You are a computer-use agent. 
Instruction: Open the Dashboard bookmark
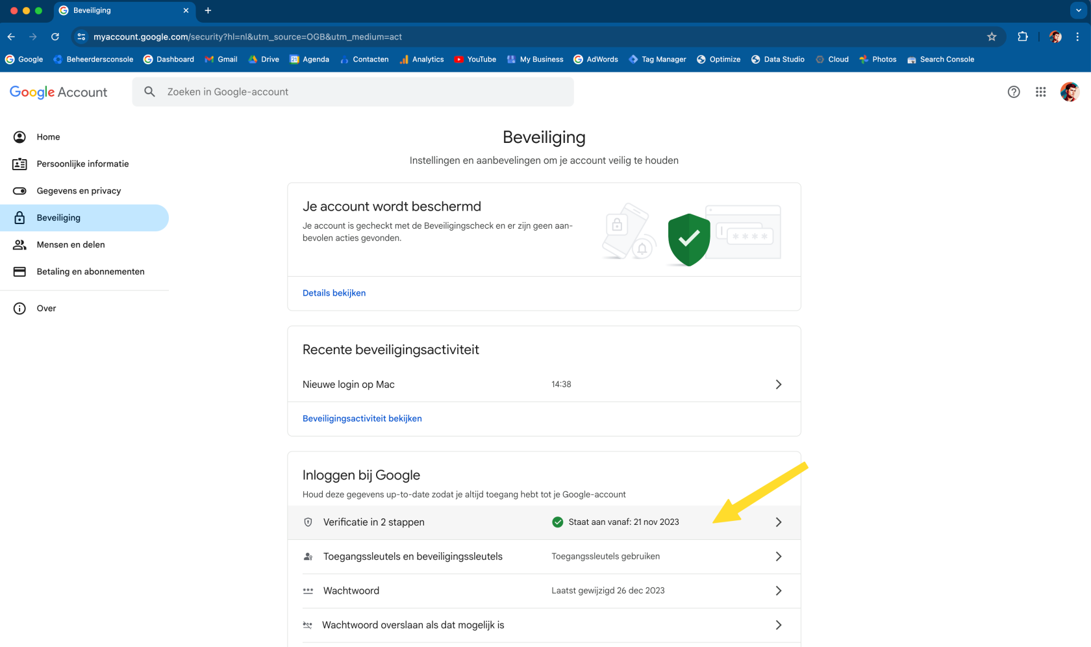(x=168, y=59)
